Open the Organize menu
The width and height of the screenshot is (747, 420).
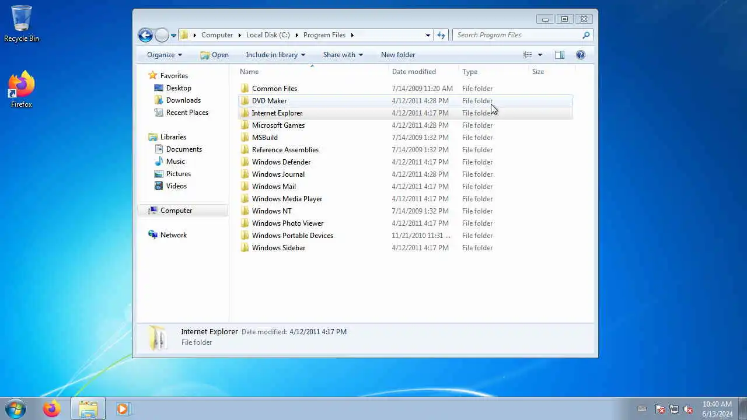[x=165, y=55]
